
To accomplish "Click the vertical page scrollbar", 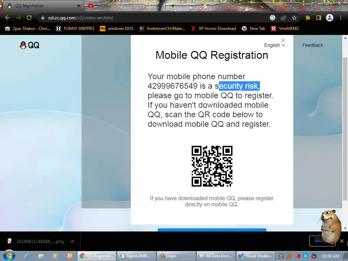I will pyautogui.click(x=345, y=129).
